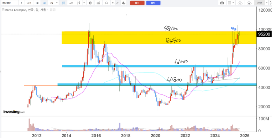Click the compare scales icon

(x=106, y=3)
